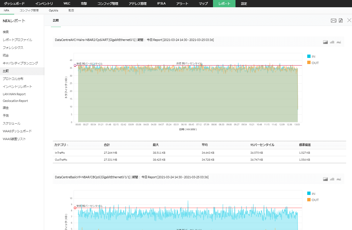The height and width of the screenshot is (230, 352).
Task: Click the OUT orange color swatch in second chart
Action: point(309,200)
